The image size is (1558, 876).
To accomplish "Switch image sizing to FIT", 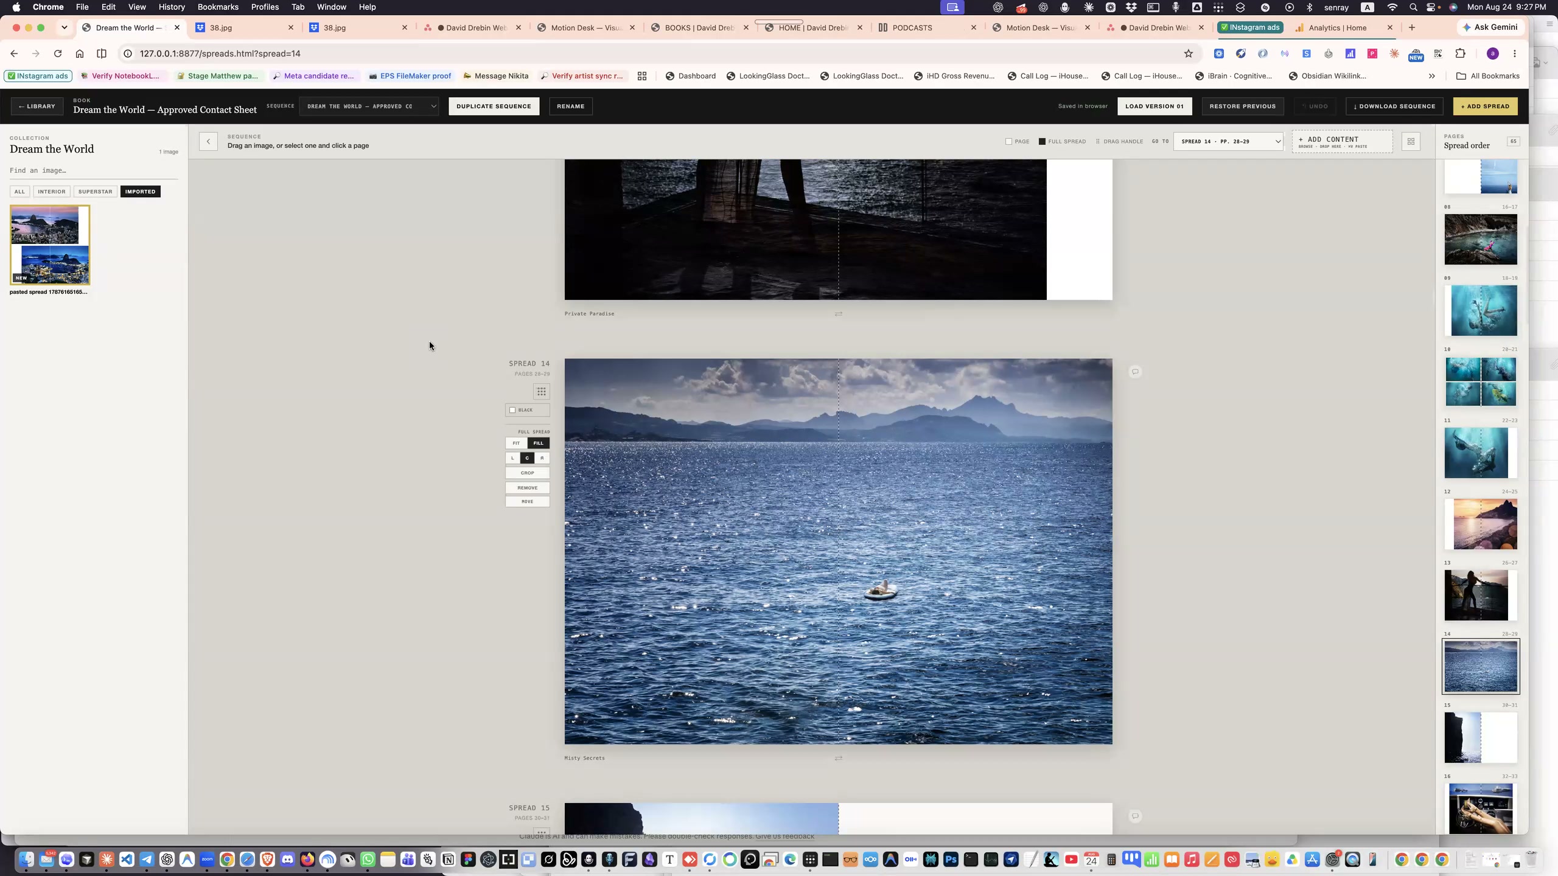I will click(x=516, y=443).
